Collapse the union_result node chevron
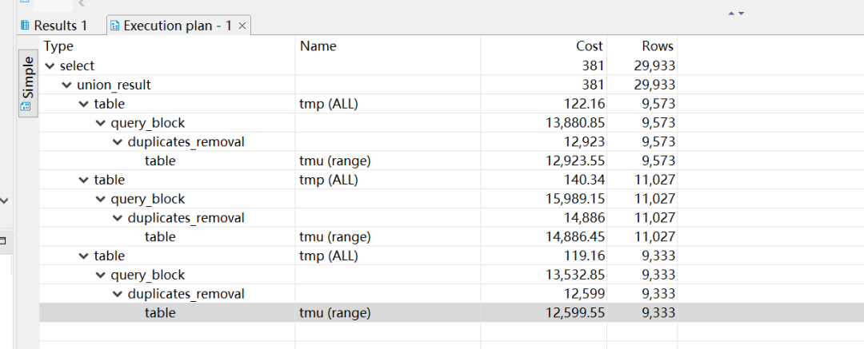 pos(66,85)
